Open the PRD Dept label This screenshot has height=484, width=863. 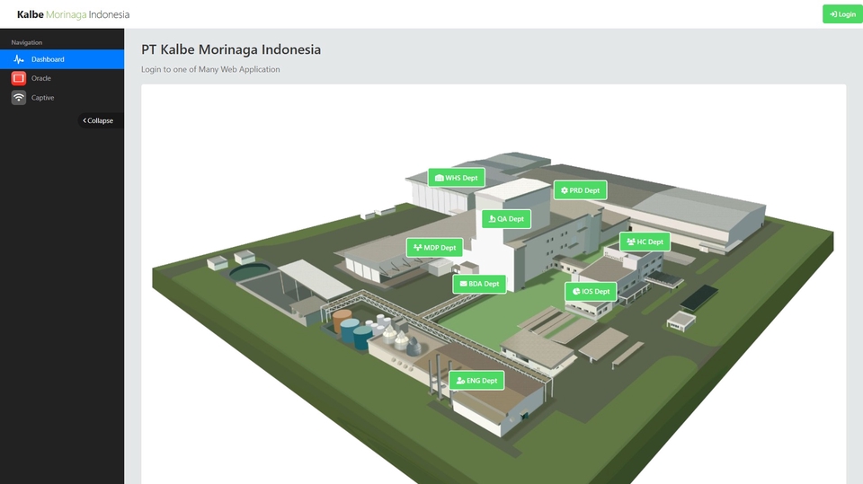[580, 190]
